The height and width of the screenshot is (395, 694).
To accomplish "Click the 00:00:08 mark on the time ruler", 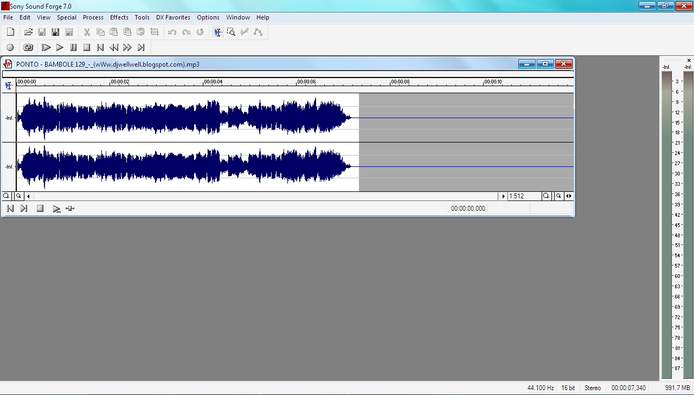I will click(x=400, y=82).
